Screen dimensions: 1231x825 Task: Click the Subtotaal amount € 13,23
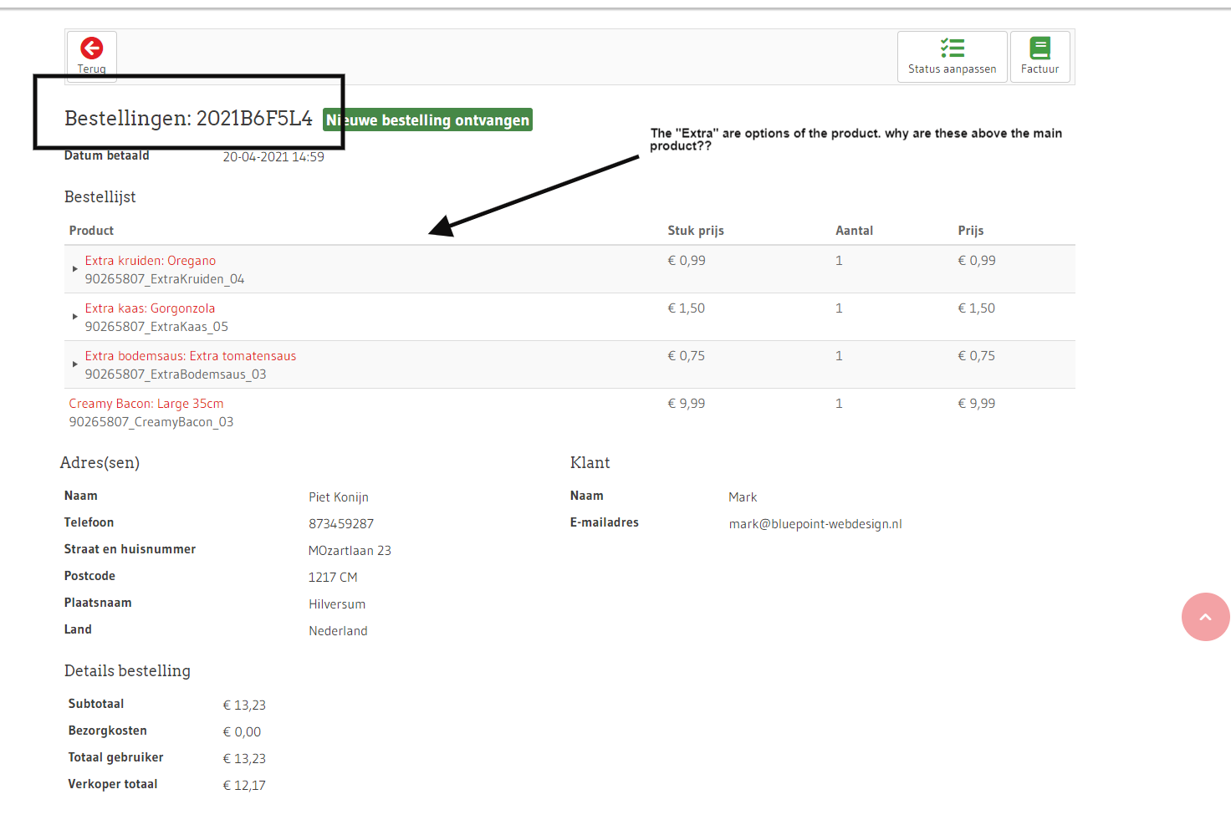point(244,705)
